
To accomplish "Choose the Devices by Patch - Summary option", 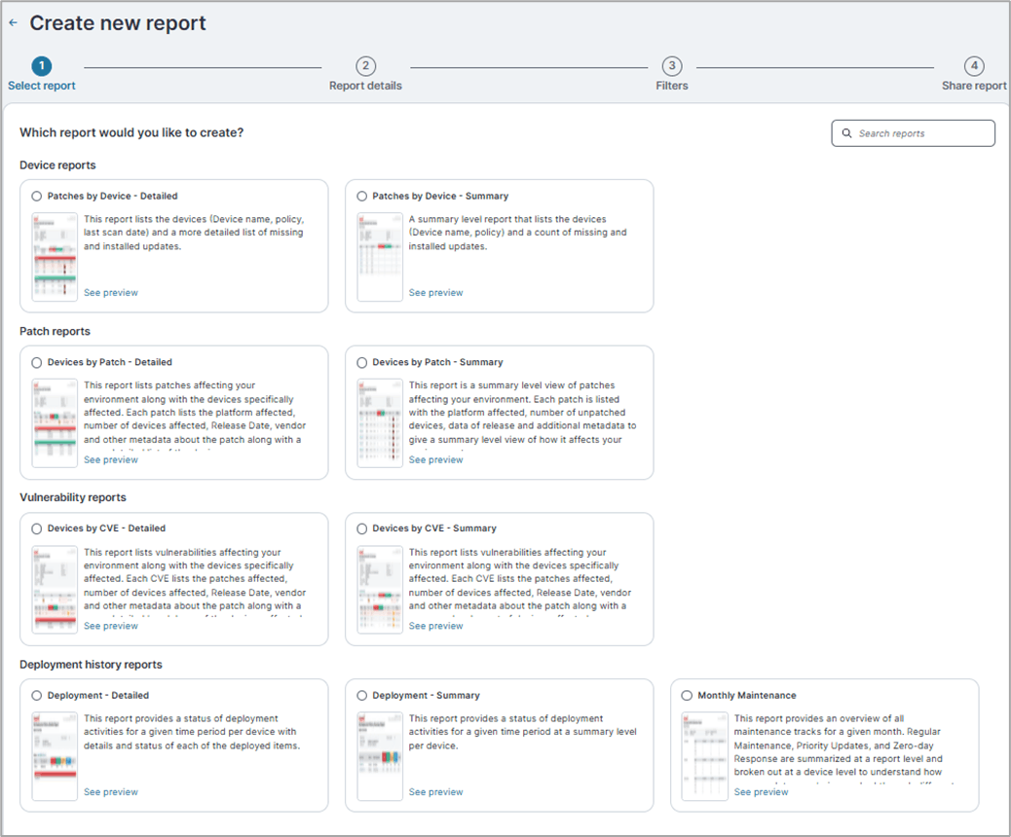I will [361, 361].
